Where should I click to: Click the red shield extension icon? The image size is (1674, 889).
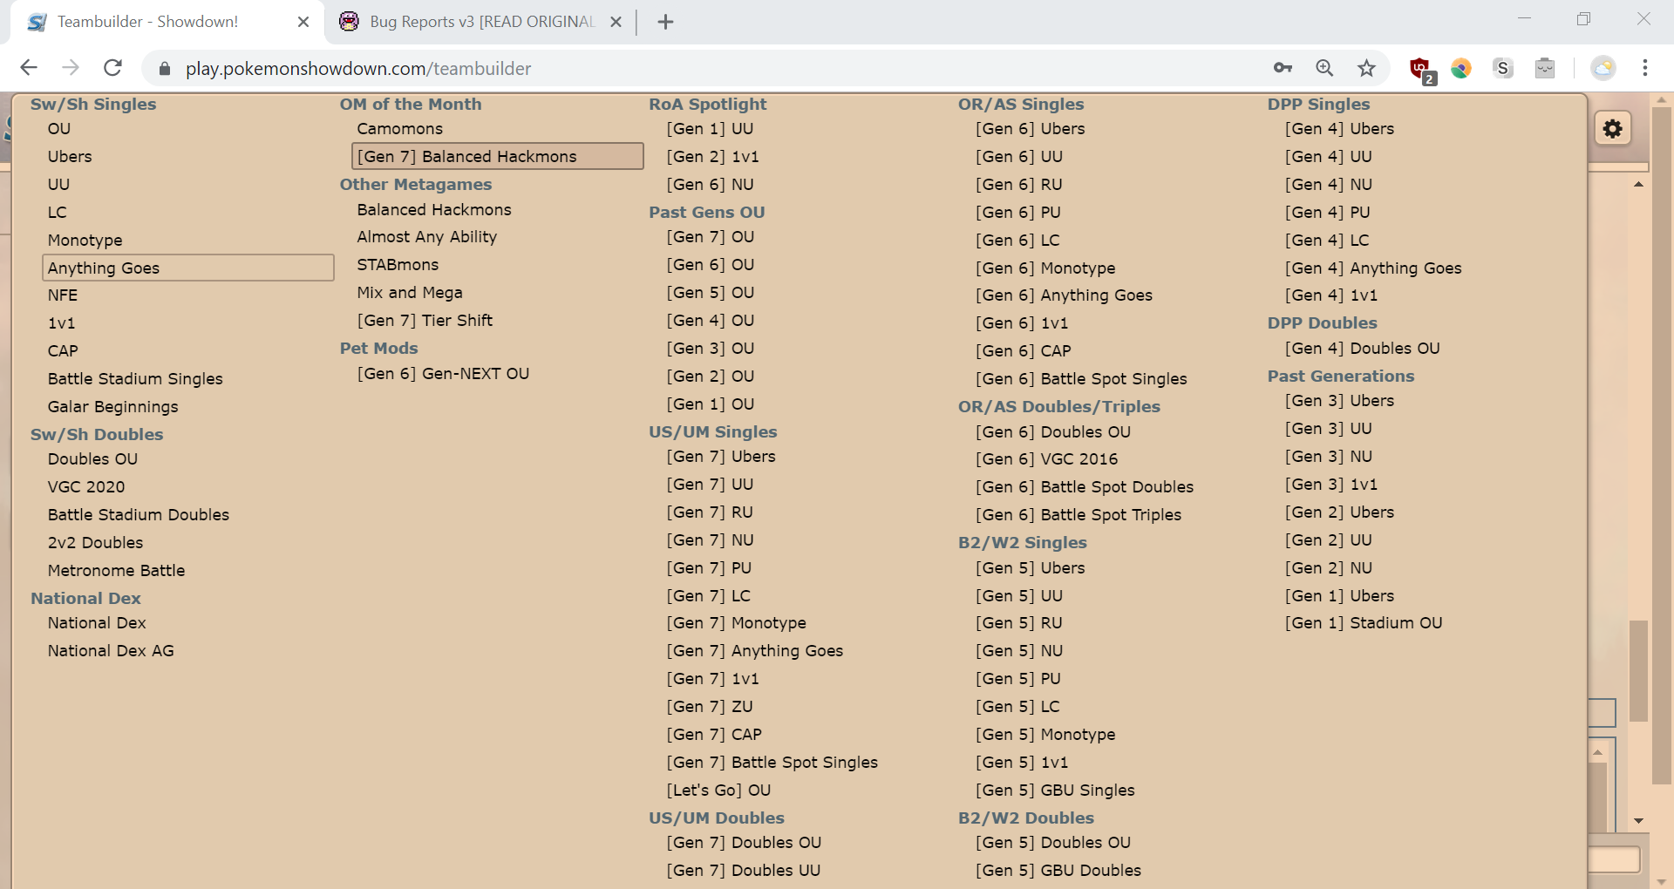(x=1419, y=68)
